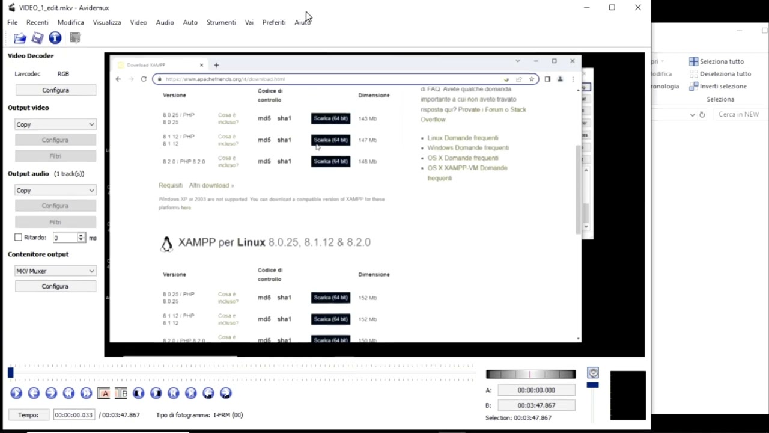Click Configura under Contenitore output
Viewport: 769px width, 433px height.
click(x=55, y=286)
